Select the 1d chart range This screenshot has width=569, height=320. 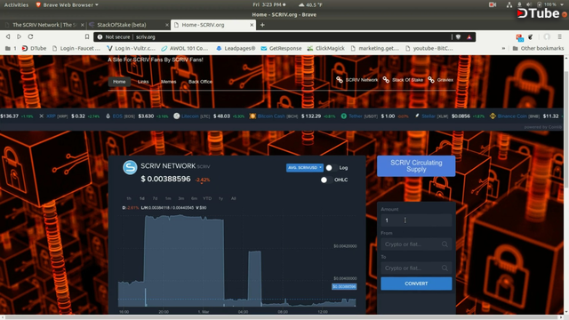point(142,198)
